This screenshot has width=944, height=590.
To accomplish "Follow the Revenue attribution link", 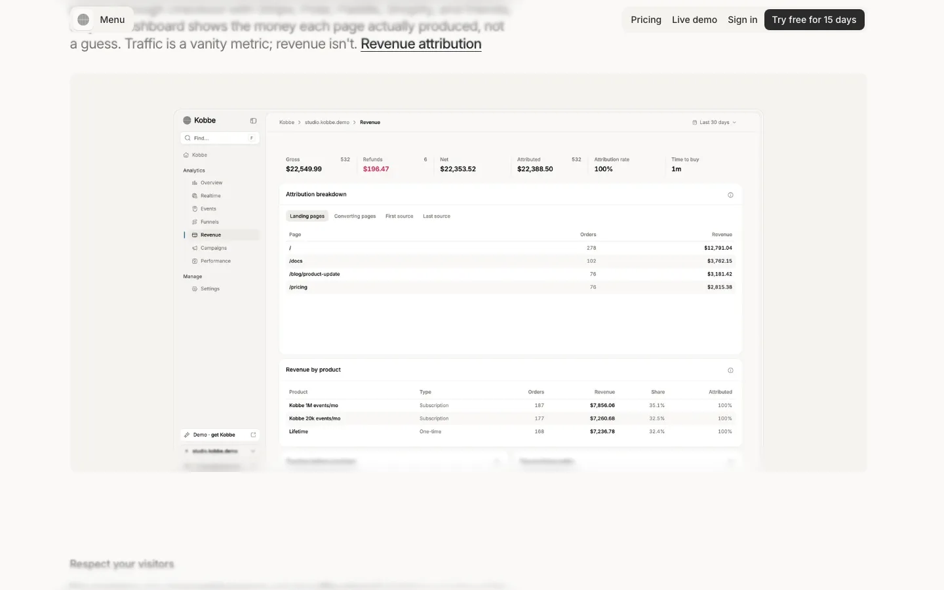I will [x=421, y=44].
